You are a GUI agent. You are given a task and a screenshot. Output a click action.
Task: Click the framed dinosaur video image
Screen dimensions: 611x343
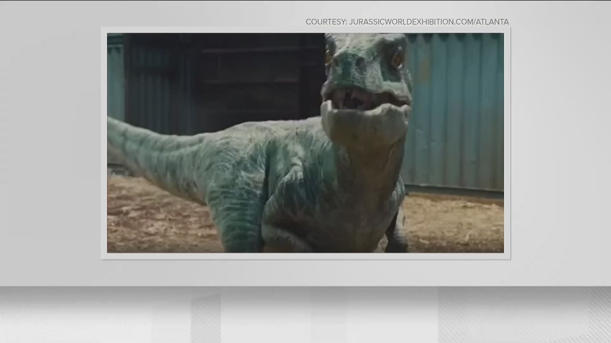point(305,143)
